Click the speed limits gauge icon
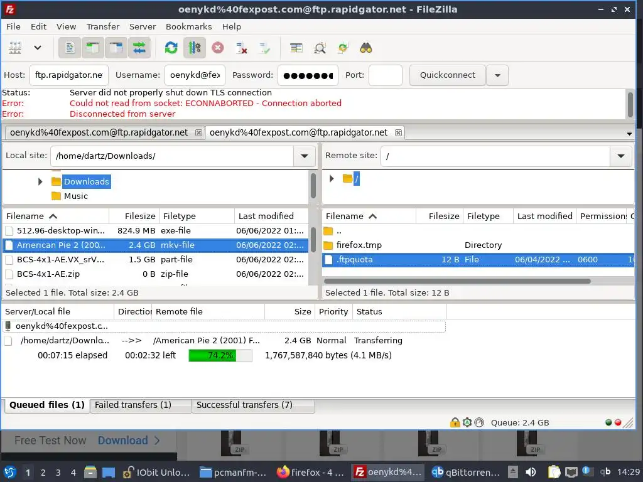The height and width of the screenshot is (482, 643). point(479,422)
